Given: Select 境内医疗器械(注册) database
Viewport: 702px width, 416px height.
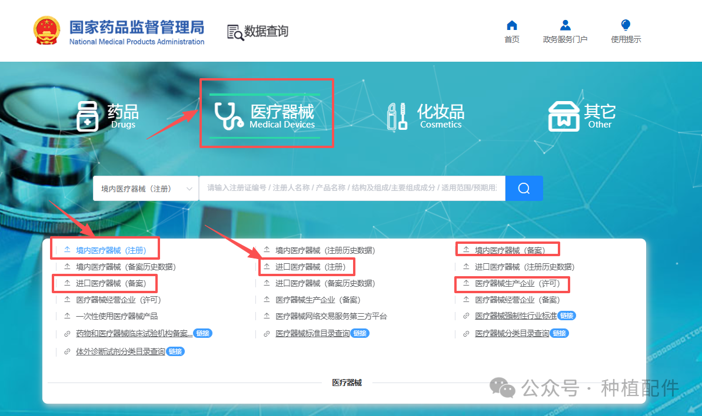Looking at the screenshot, I should pyautogui.click(x=111, y=250).
